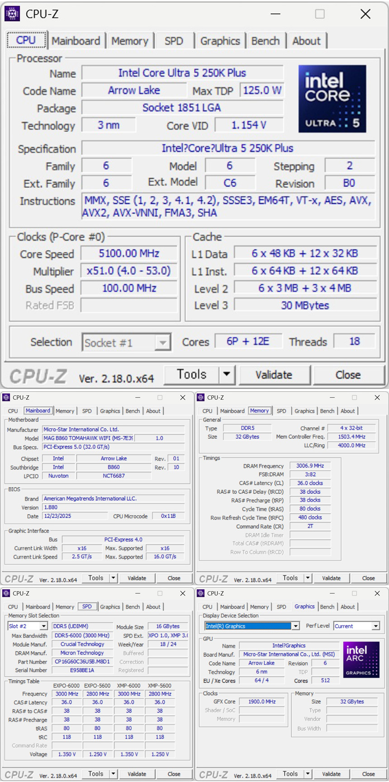Image resolution: width=389 pixels, height=782 pixels.
Task: Expand the Slot #2 memory slot dropdown
Action: (44, 626)
